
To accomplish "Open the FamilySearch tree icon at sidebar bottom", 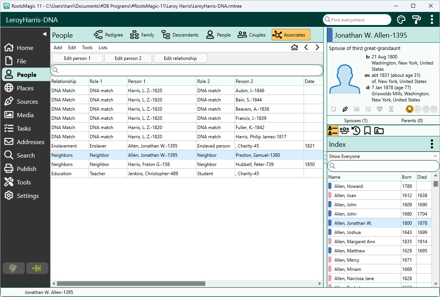I will pos(13,268).
